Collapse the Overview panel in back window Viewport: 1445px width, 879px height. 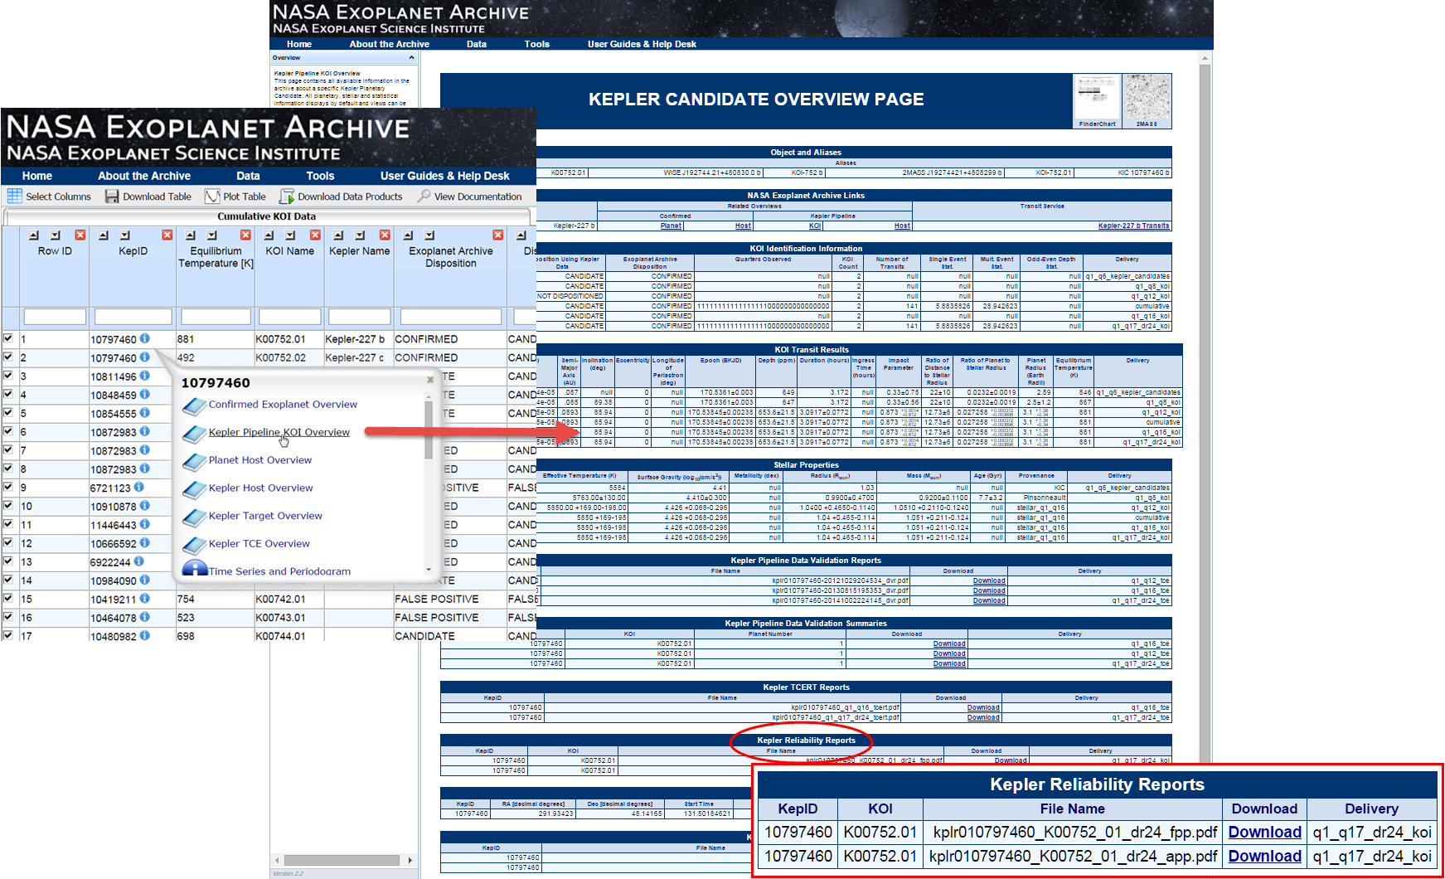[411, 58]
